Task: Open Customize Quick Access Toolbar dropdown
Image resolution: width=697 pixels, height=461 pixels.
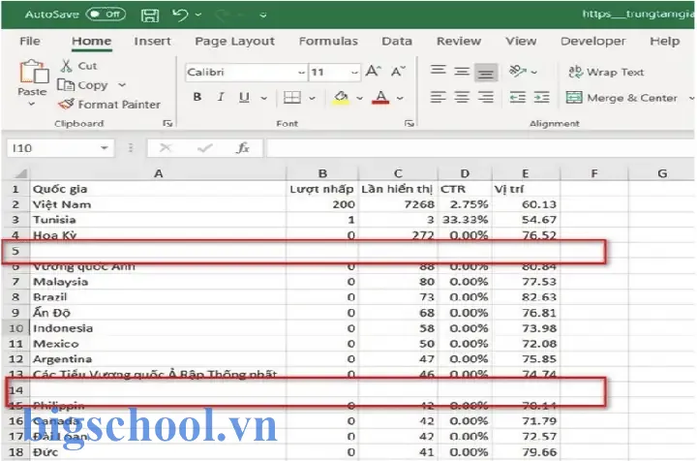Action: [x=263, y=15]
